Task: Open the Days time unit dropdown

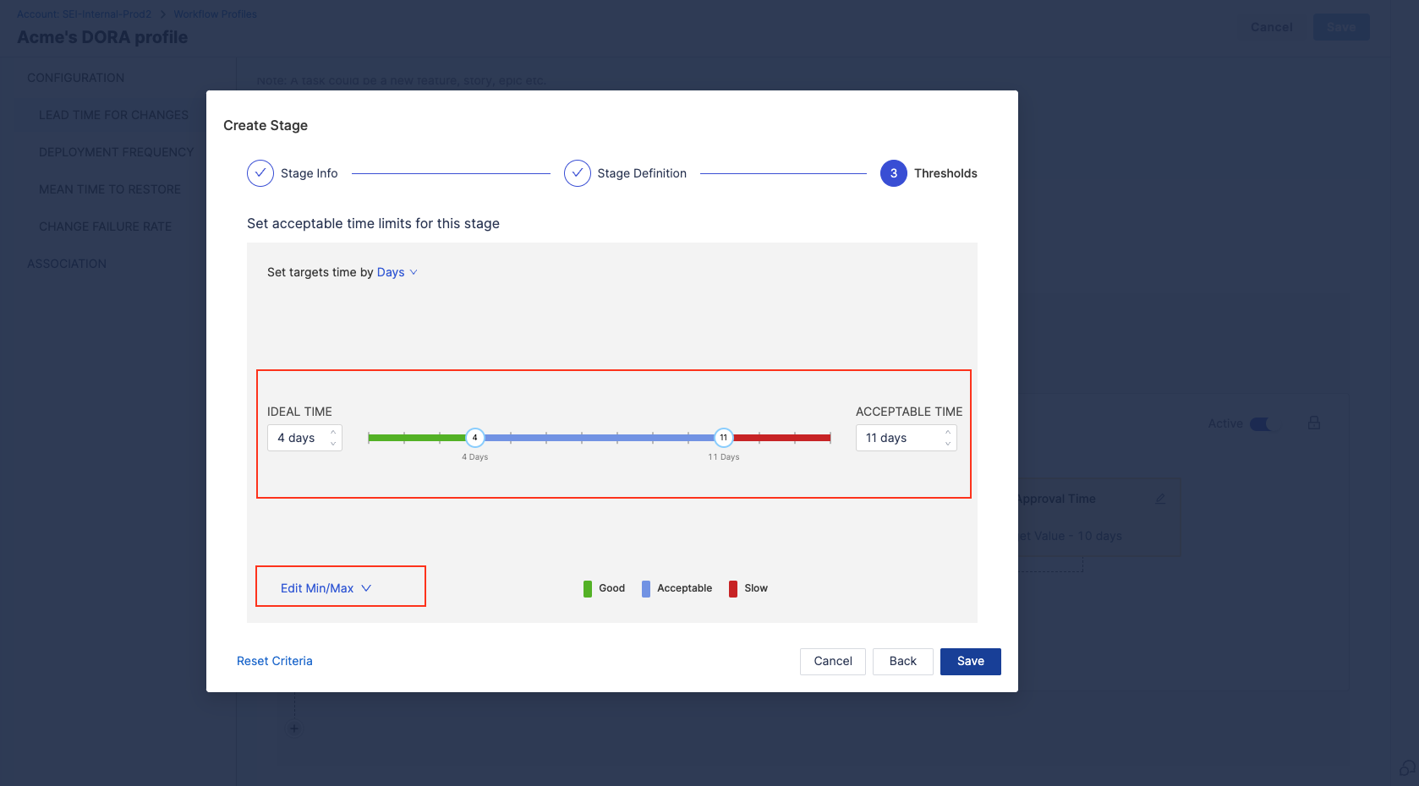Action: tap(397, 272)
